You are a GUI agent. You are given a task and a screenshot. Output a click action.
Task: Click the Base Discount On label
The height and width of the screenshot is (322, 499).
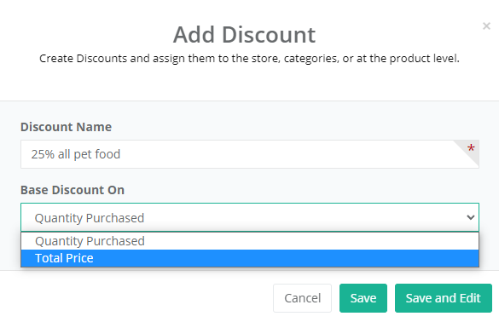73,190
